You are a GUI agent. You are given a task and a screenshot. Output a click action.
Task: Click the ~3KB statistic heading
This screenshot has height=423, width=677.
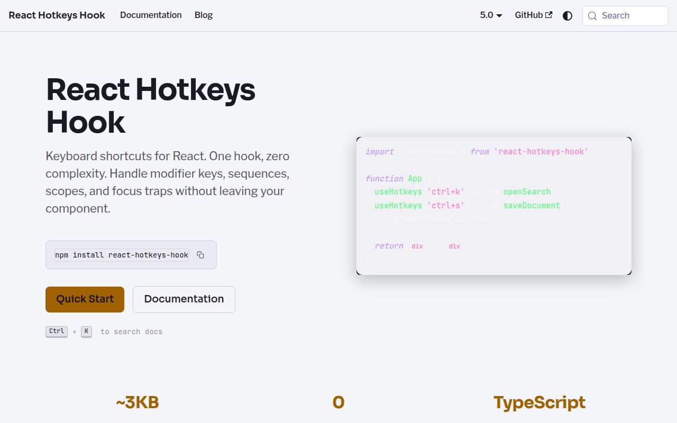(138, 402)
